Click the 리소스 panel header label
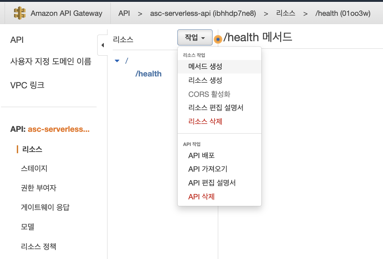This screenshot has height=259, width=383. (x=123, y=39)
